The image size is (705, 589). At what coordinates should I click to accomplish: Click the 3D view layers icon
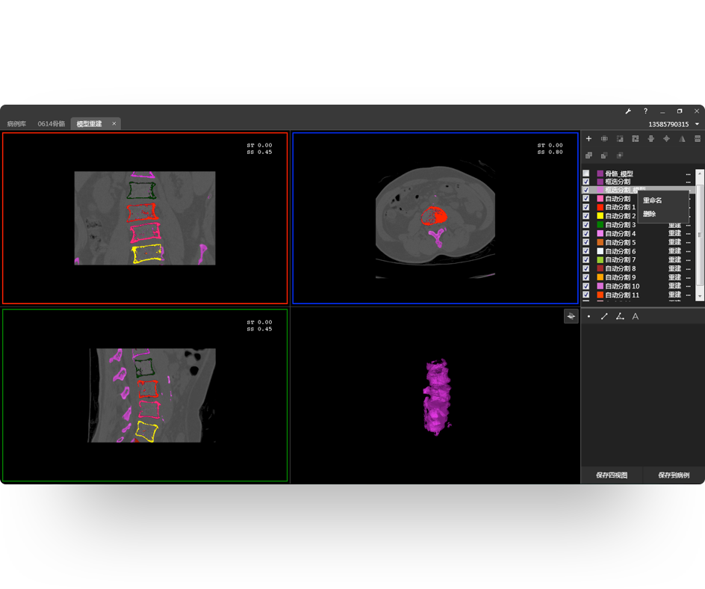571,316
